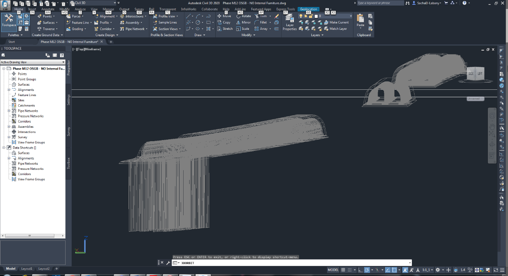Open the Annotate ribbon tab
Viewport: 508px width, 276px height.
click(48, 9)
